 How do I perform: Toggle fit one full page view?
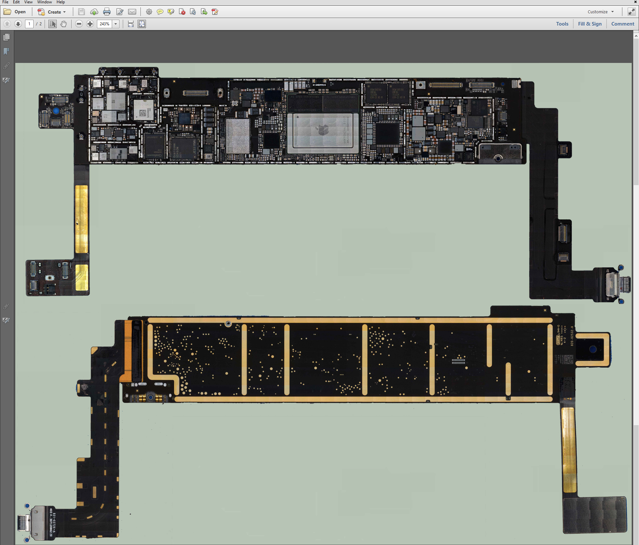click(142, 24)
